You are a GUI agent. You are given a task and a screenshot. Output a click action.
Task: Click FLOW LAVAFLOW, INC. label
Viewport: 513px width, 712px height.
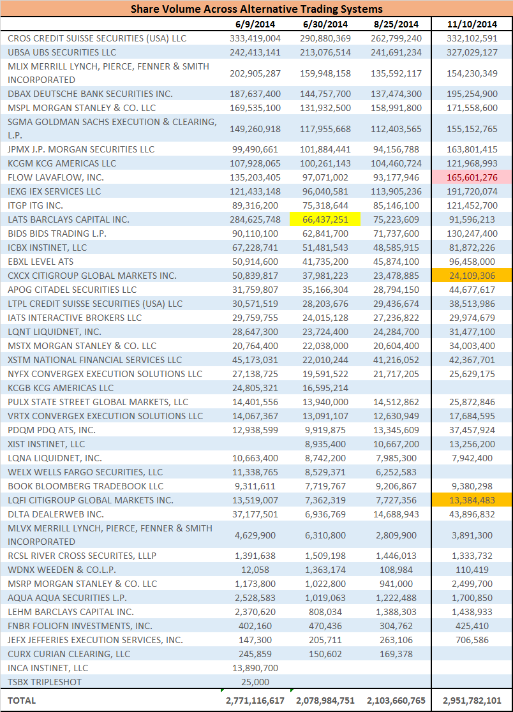(x=56, y=177)
